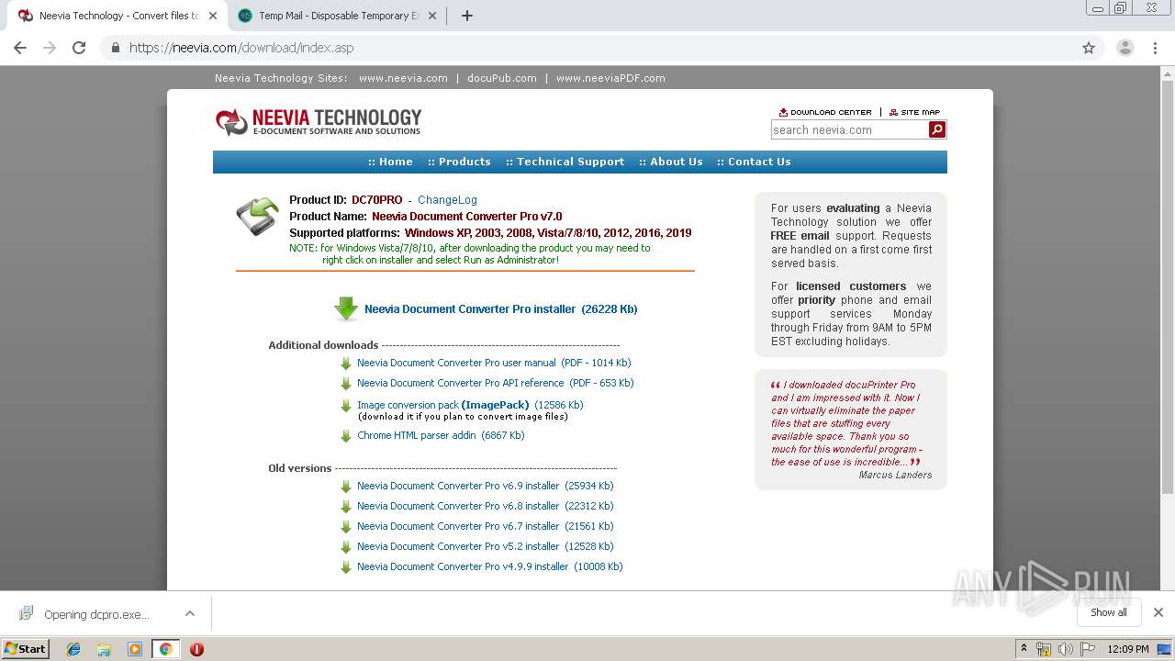Click the Document Converter product icon
The height and width of the screenshot is (661, 1175).
[x=257, y=217]
